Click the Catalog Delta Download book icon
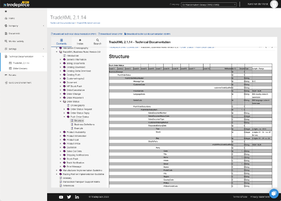The image size is (281, 201). click(64, 71)
